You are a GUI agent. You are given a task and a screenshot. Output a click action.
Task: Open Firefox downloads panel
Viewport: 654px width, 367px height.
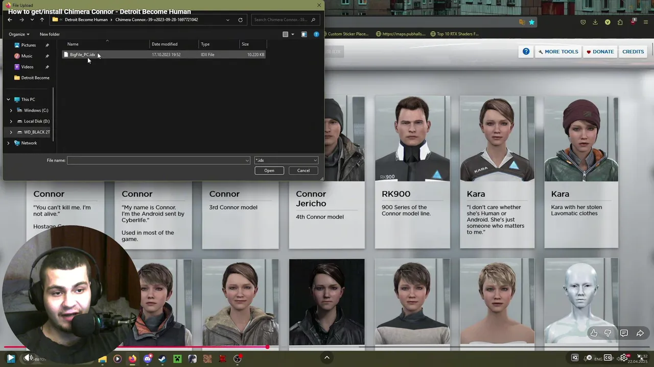[x=595, y=22]
